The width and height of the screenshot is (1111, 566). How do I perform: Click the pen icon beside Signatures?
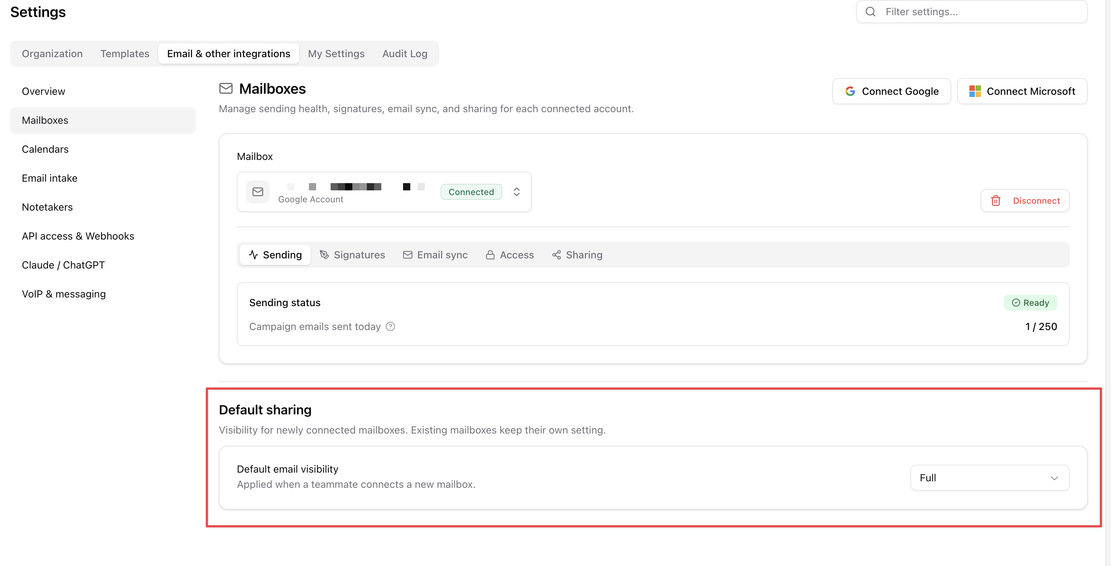pos(324,255)
